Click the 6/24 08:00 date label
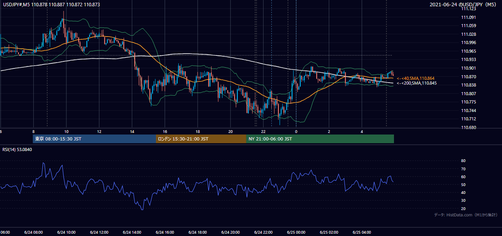 point(33,232)
